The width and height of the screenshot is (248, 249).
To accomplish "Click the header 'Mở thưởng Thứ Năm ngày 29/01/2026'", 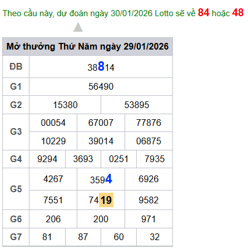I will point(87,46).
